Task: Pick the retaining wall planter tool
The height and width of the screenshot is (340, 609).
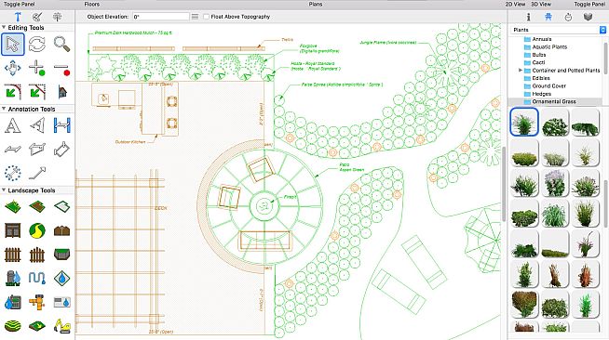Action: [x=61, y=255]
